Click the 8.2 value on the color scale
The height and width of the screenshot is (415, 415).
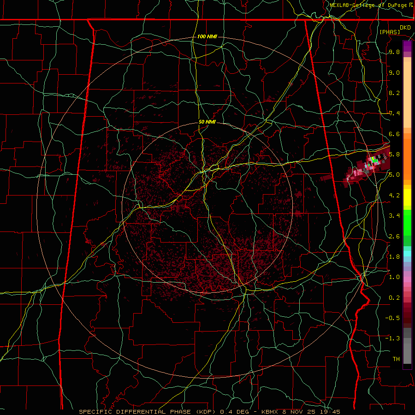(394, 93)
